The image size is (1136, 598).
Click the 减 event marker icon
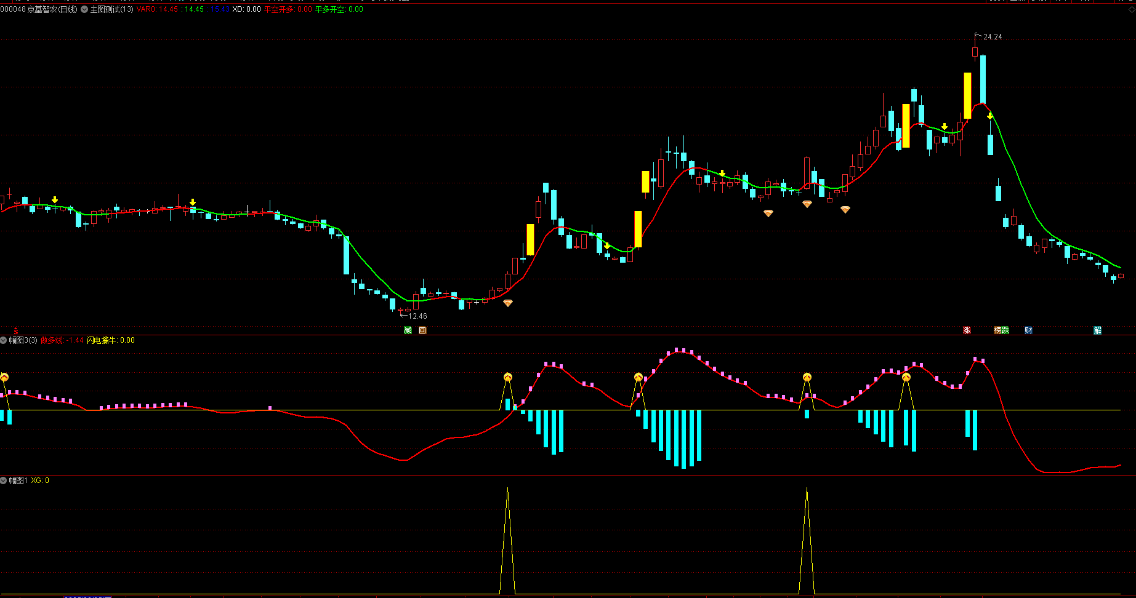pos(408,330)
